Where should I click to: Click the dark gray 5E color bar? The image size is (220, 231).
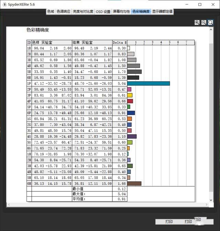click(x=134, y=72)
